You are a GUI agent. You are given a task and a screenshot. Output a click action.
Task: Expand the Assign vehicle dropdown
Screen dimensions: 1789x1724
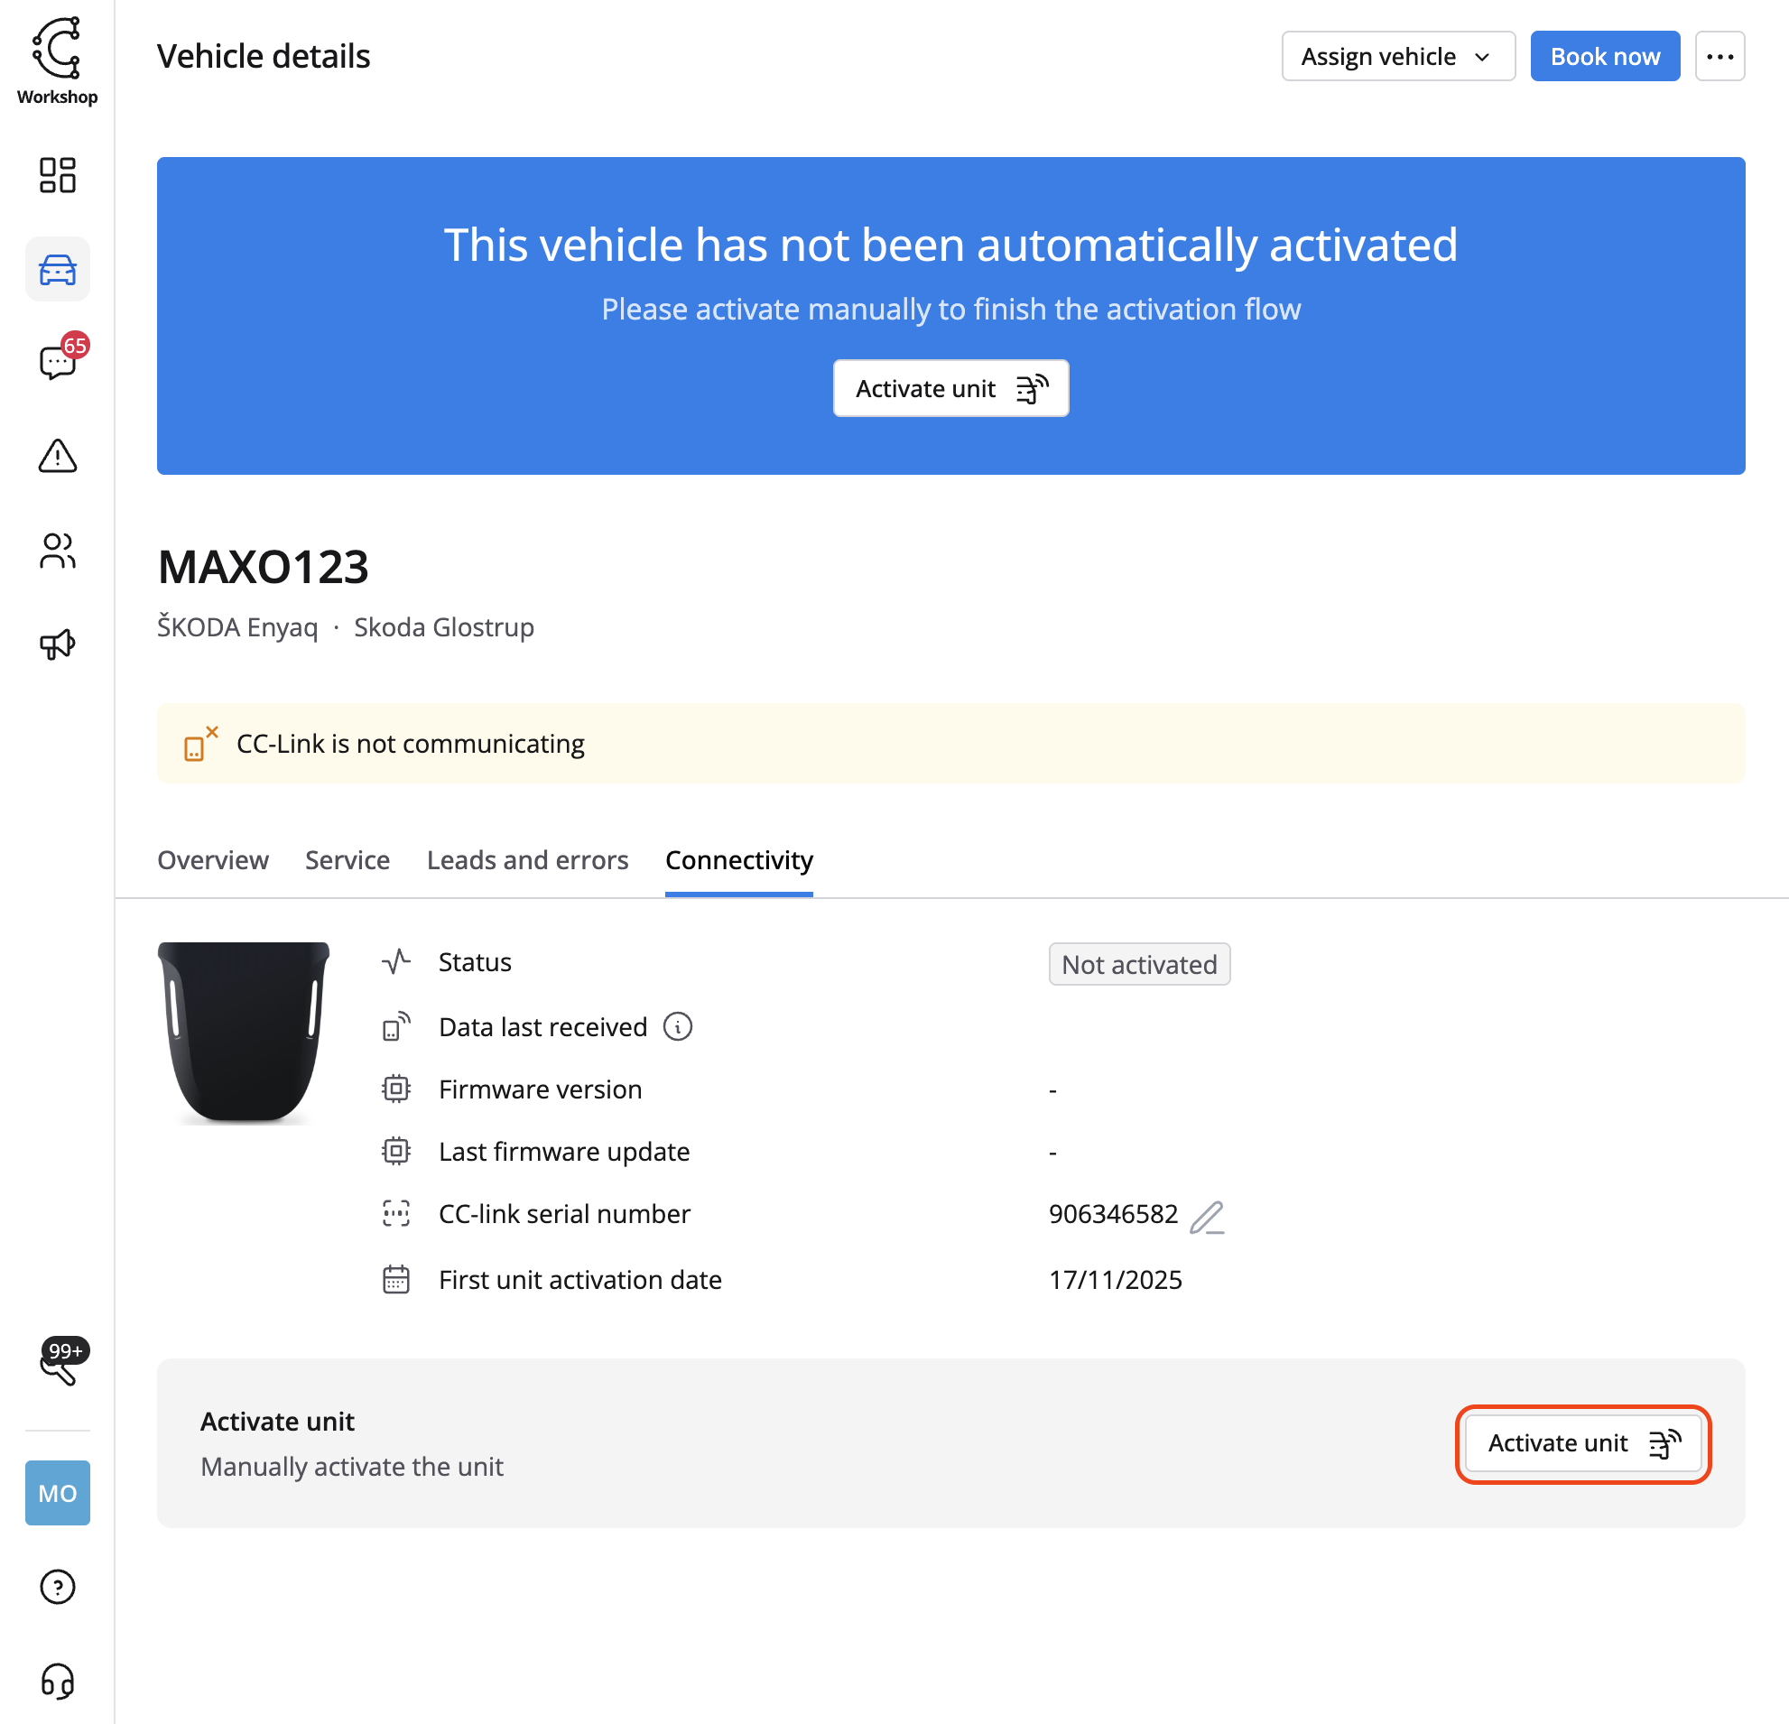1397,57
